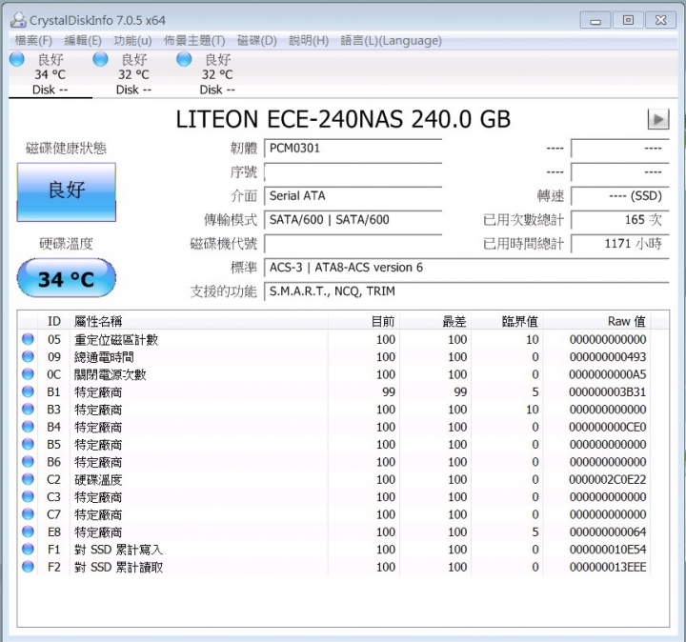Close the CrystalDiskInfo window

(660, 20)
